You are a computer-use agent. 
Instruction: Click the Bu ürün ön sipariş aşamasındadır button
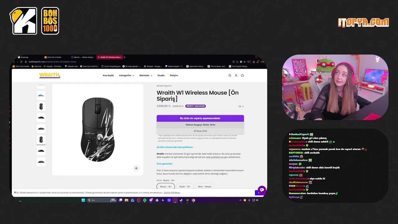click(x=200, y=118)
